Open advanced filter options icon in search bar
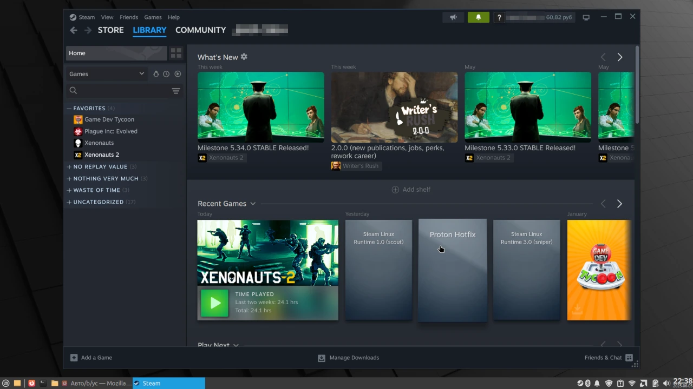The image size is (693, 389). click(176, 91)
